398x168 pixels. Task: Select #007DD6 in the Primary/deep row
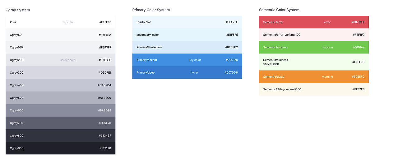pyautogui.click(x=231, y=73)
